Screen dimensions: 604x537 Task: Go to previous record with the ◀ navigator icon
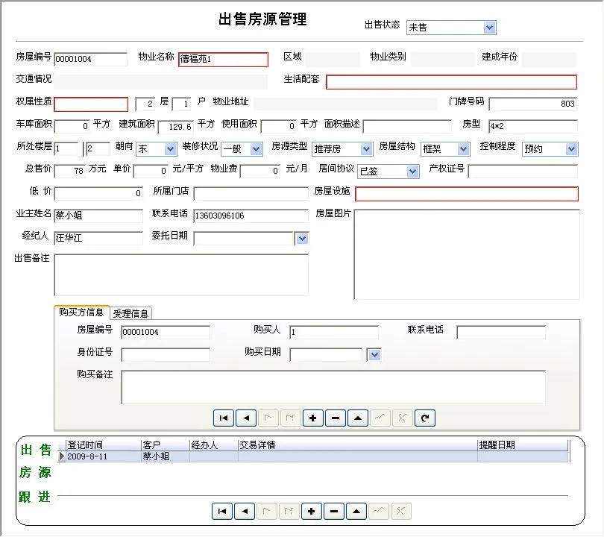coord(245,418)
